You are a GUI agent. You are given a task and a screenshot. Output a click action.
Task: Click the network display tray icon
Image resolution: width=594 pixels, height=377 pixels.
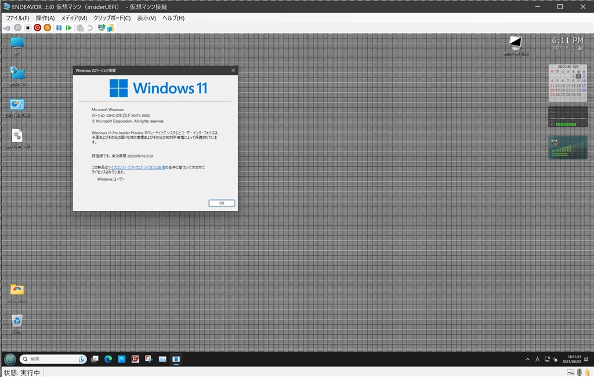coord(547,359)
